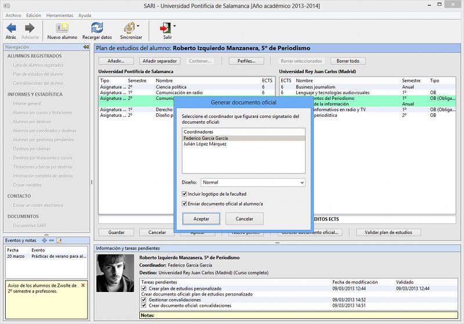Open the Herramientas menu
Image resolution: width=464 pixels, height=324 pixels.
(x=61, y=15)
